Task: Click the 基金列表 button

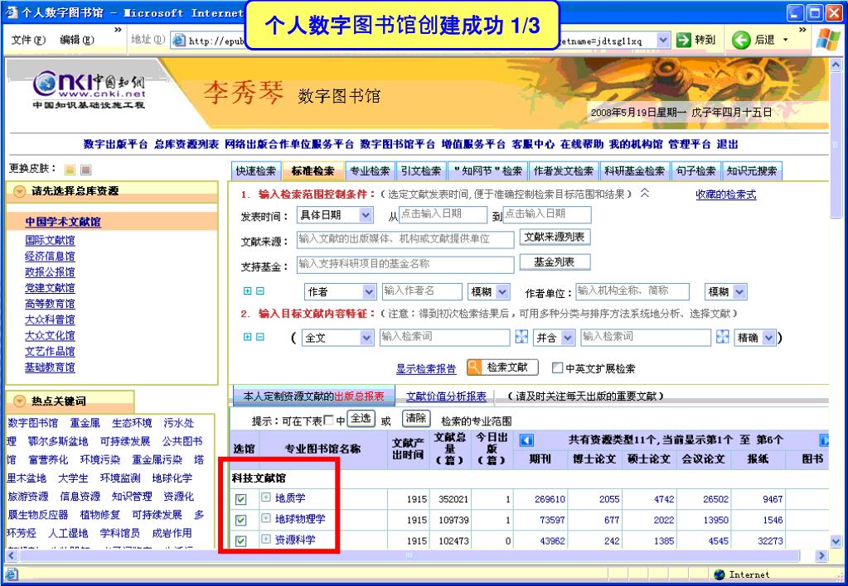Action: pyautogui.click(x=555, y=262)
